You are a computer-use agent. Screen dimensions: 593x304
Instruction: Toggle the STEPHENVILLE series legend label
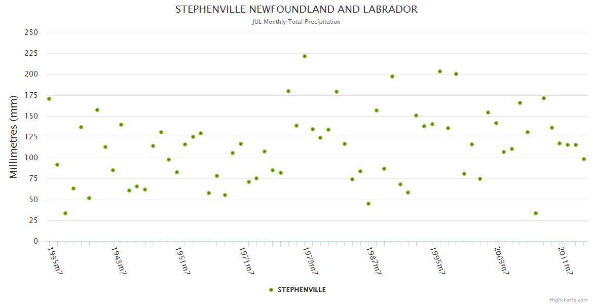point(302,290)
